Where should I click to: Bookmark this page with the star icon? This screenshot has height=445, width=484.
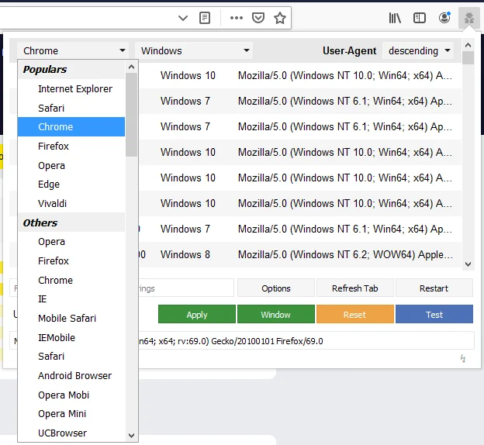[280, 18]
